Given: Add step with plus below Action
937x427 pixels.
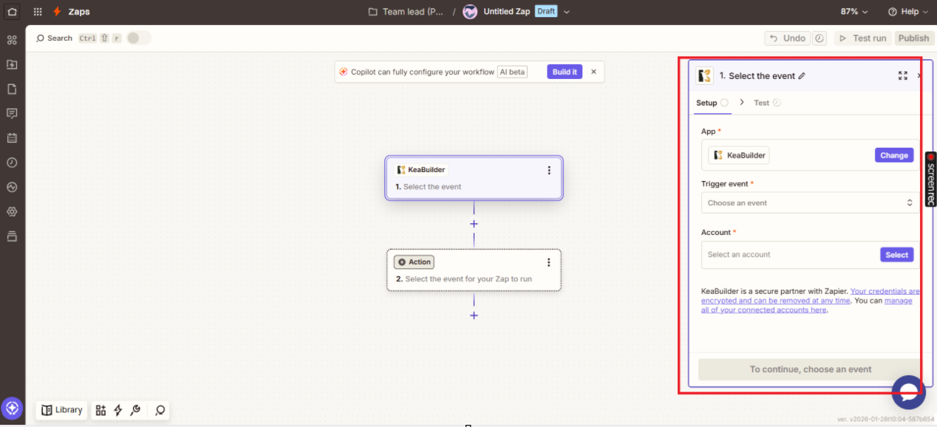Looking at the screenshot, I should 474,315.
